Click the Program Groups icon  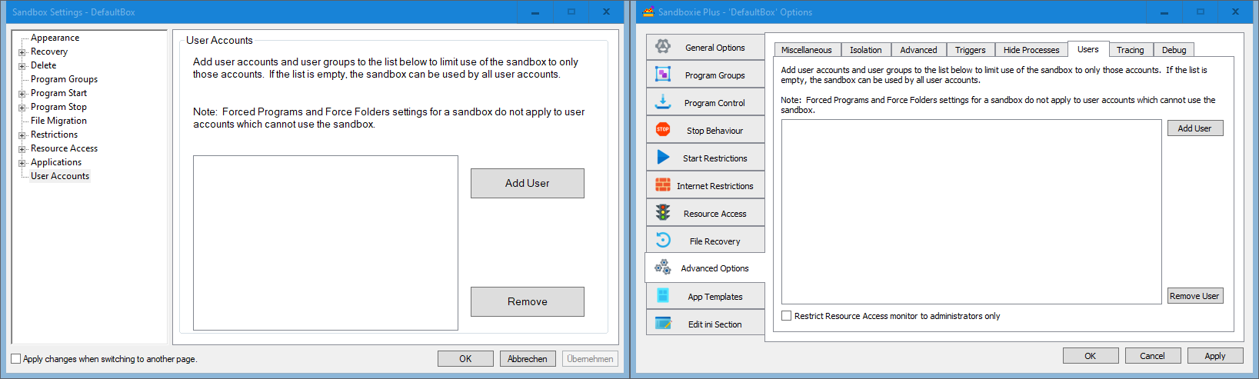coord(663,75)
